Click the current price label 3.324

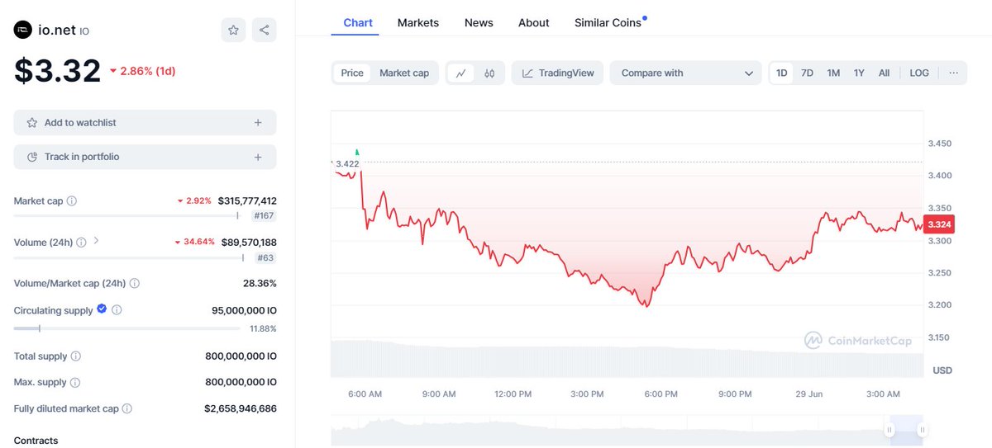point(939,224)
